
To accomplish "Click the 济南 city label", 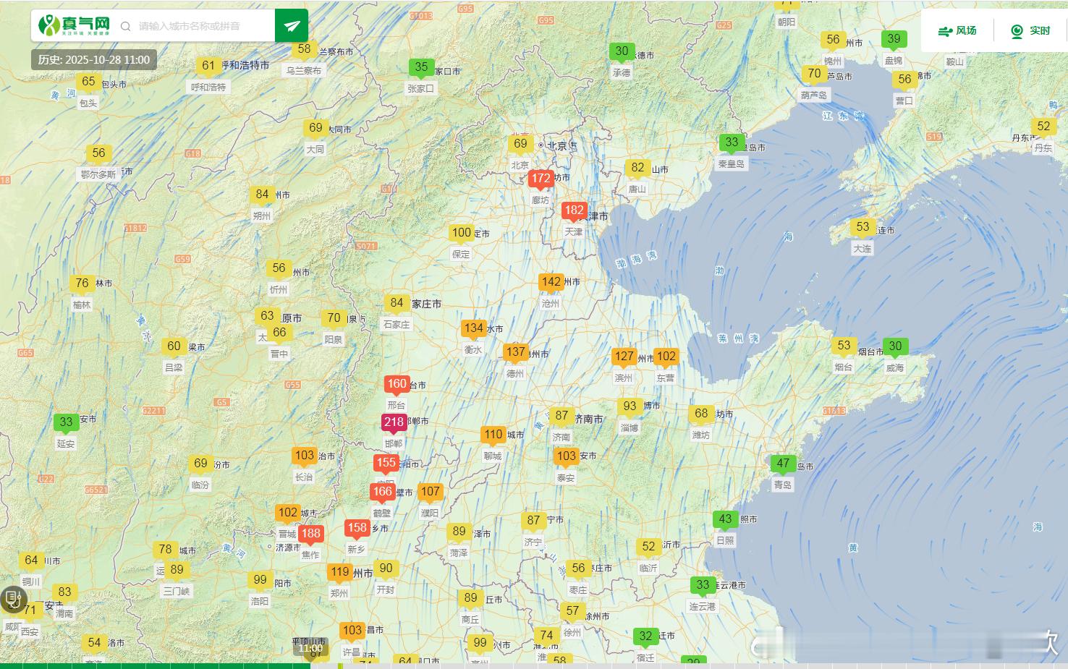I will tap(561, 437).
